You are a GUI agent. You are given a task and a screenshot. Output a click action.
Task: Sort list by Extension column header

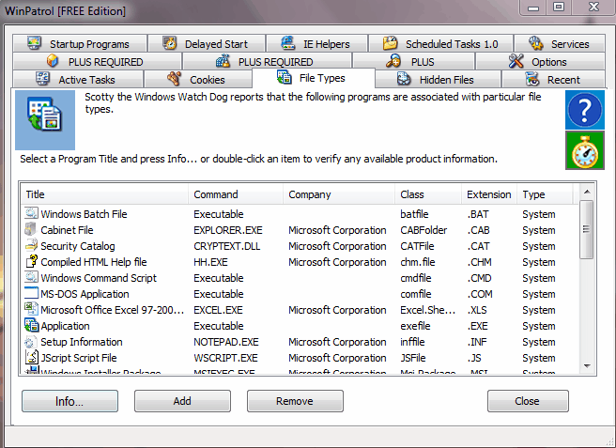coord(489,194)
